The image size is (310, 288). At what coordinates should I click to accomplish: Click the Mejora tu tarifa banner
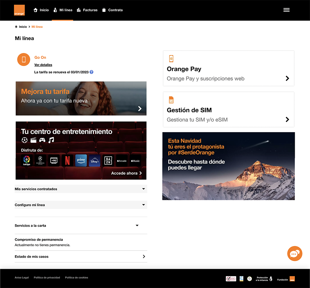coord(81,98)
